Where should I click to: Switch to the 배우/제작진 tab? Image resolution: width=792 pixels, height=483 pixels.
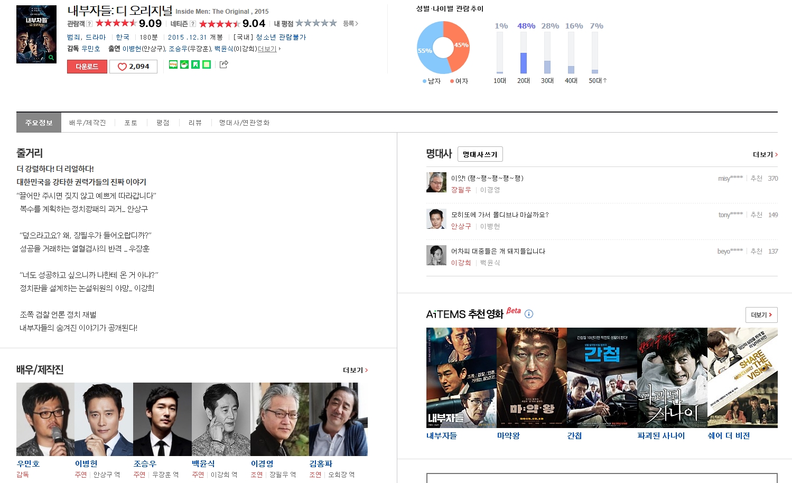(x=87, y=123)
